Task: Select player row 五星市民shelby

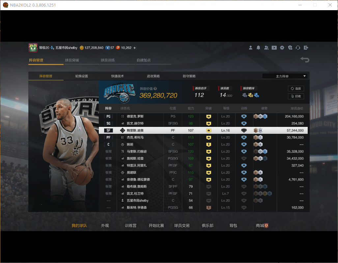Action: pos(203,201)
